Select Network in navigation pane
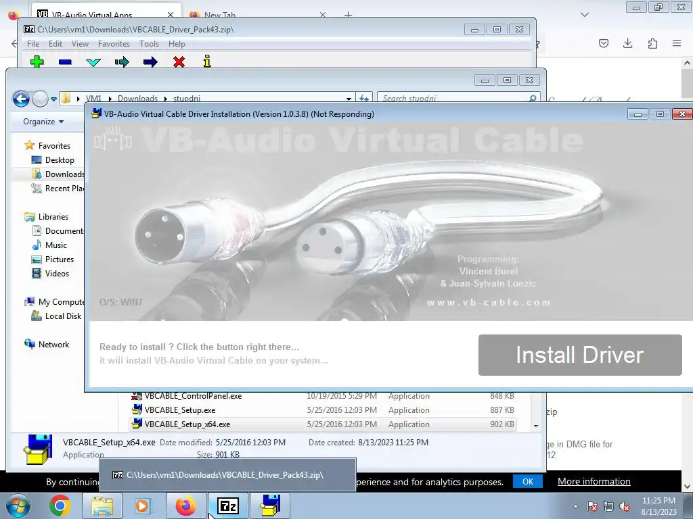 pyautogui.click(x=47, y=344)
